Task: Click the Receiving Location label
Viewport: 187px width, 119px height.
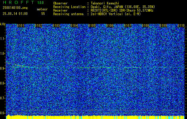Action: tap(69, 7)
